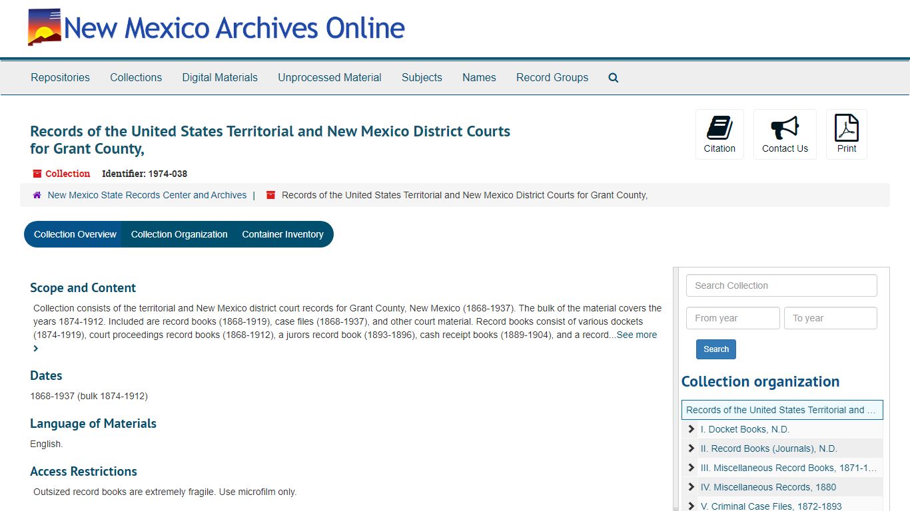
Task: Open I. Docket Books, N.D. link
Action: (x=745, y=429)
